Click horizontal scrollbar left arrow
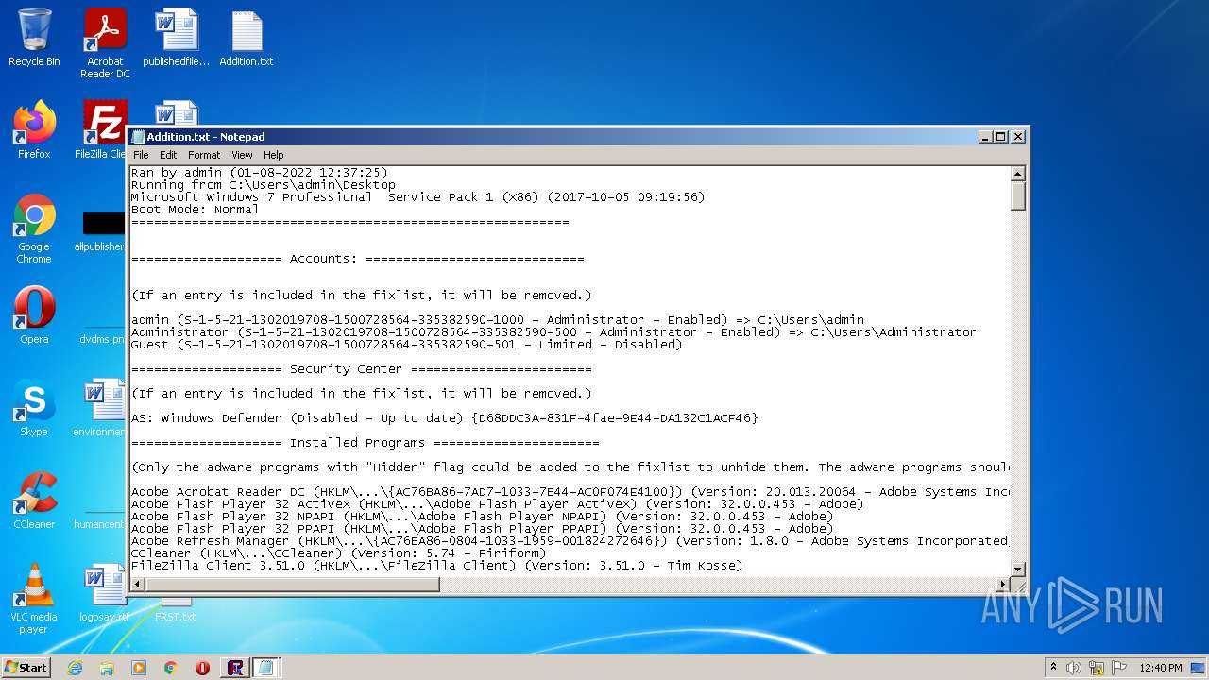1209x680 pixels. (x=138, y=584)
